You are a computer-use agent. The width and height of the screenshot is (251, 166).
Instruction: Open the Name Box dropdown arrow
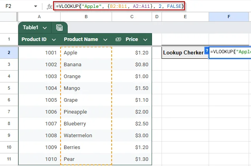[36, 6]
